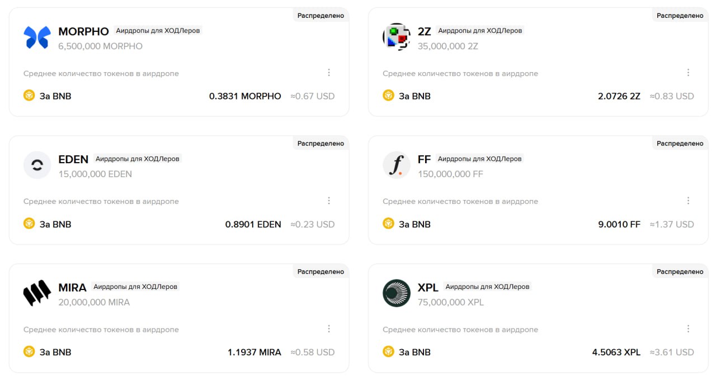Open the three-dot menu on 2Z card
716x380 pixels.
688,73
